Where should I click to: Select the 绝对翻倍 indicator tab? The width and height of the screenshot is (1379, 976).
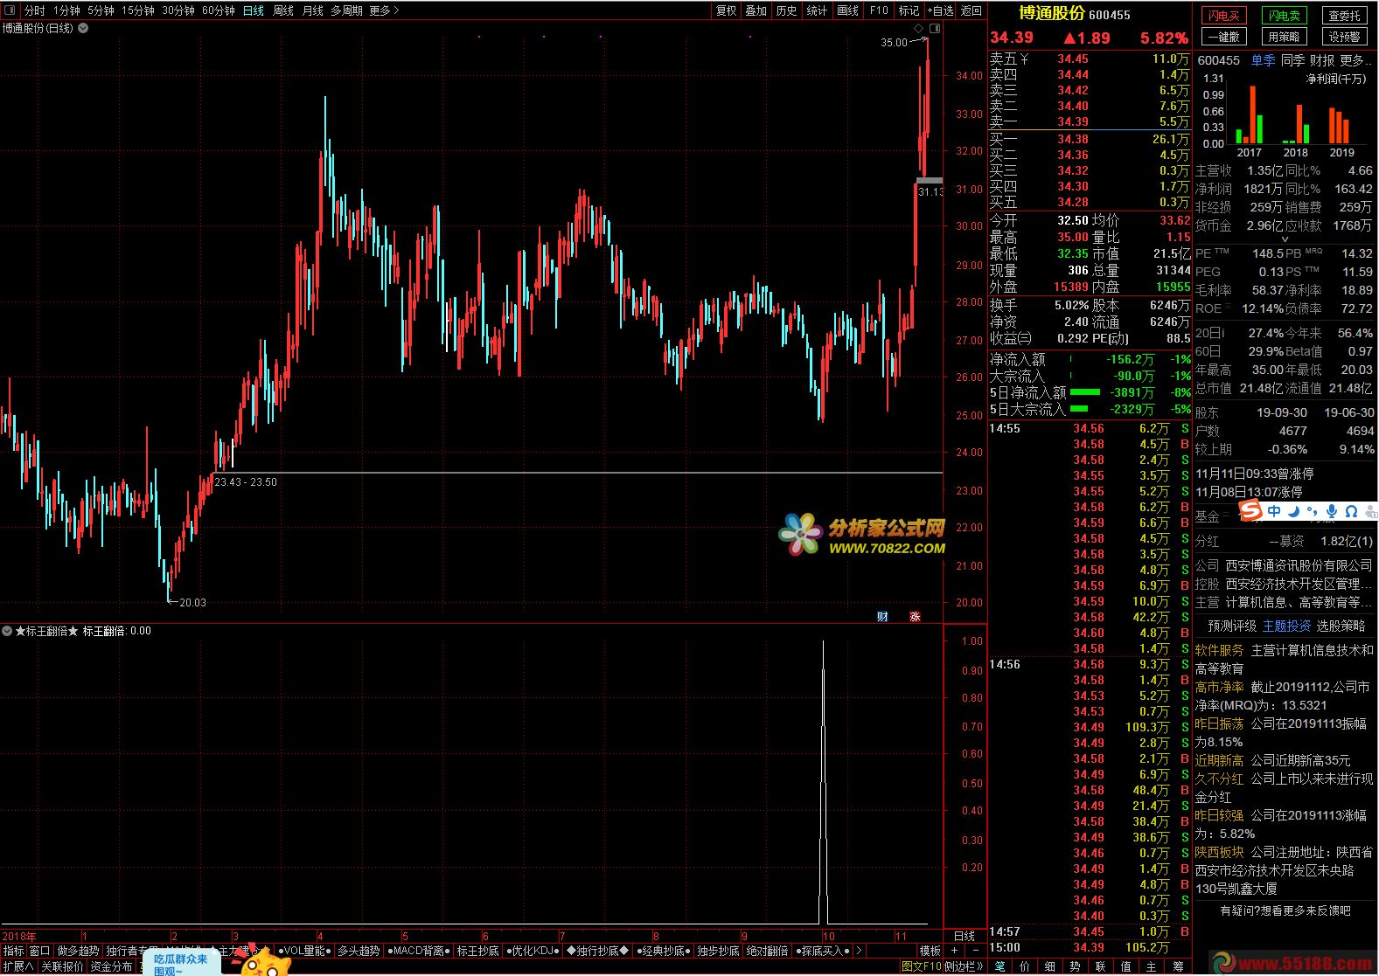pos(767,951)
